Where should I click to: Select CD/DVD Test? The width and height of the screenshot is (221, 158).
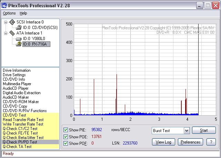pos(30,115)
